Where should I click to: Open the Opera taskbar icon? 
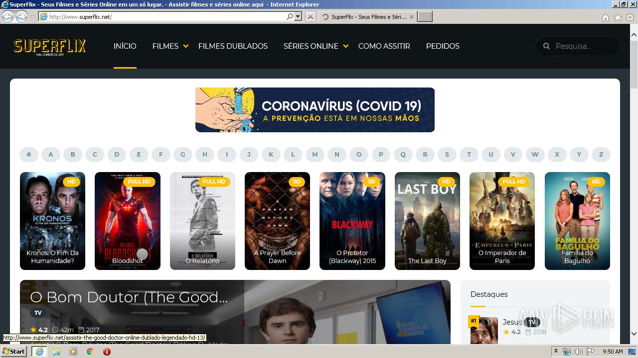[x=107, y=352]
